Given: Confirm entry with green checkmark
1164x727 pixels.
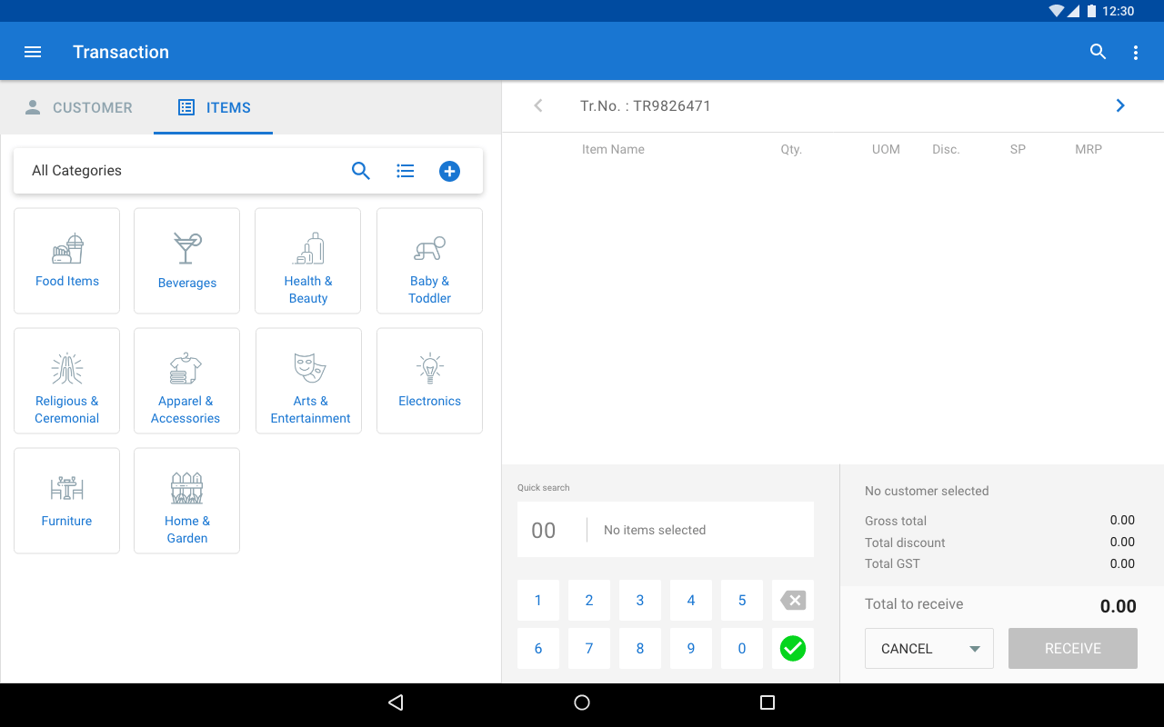Looking at the screenshot, I should click(x=793, y=648).
